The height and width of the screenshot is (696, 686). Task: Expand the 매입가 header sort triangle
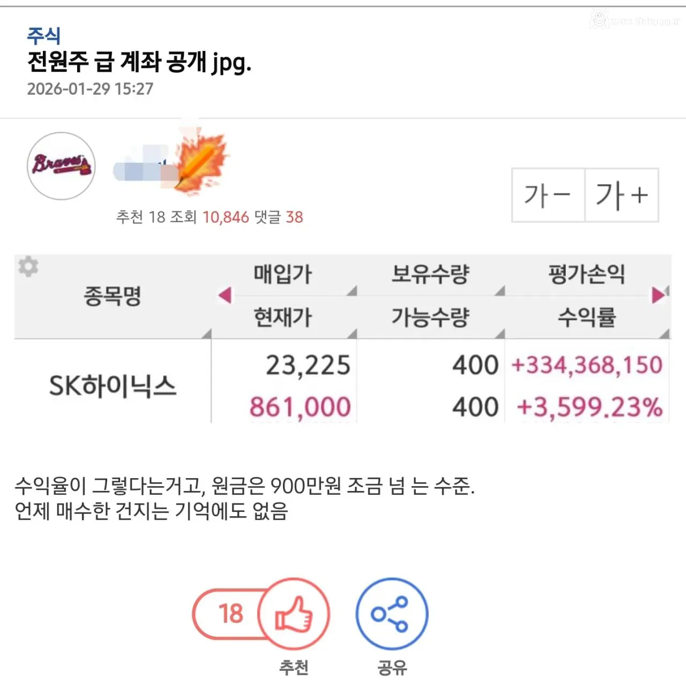tap(352, 291)
